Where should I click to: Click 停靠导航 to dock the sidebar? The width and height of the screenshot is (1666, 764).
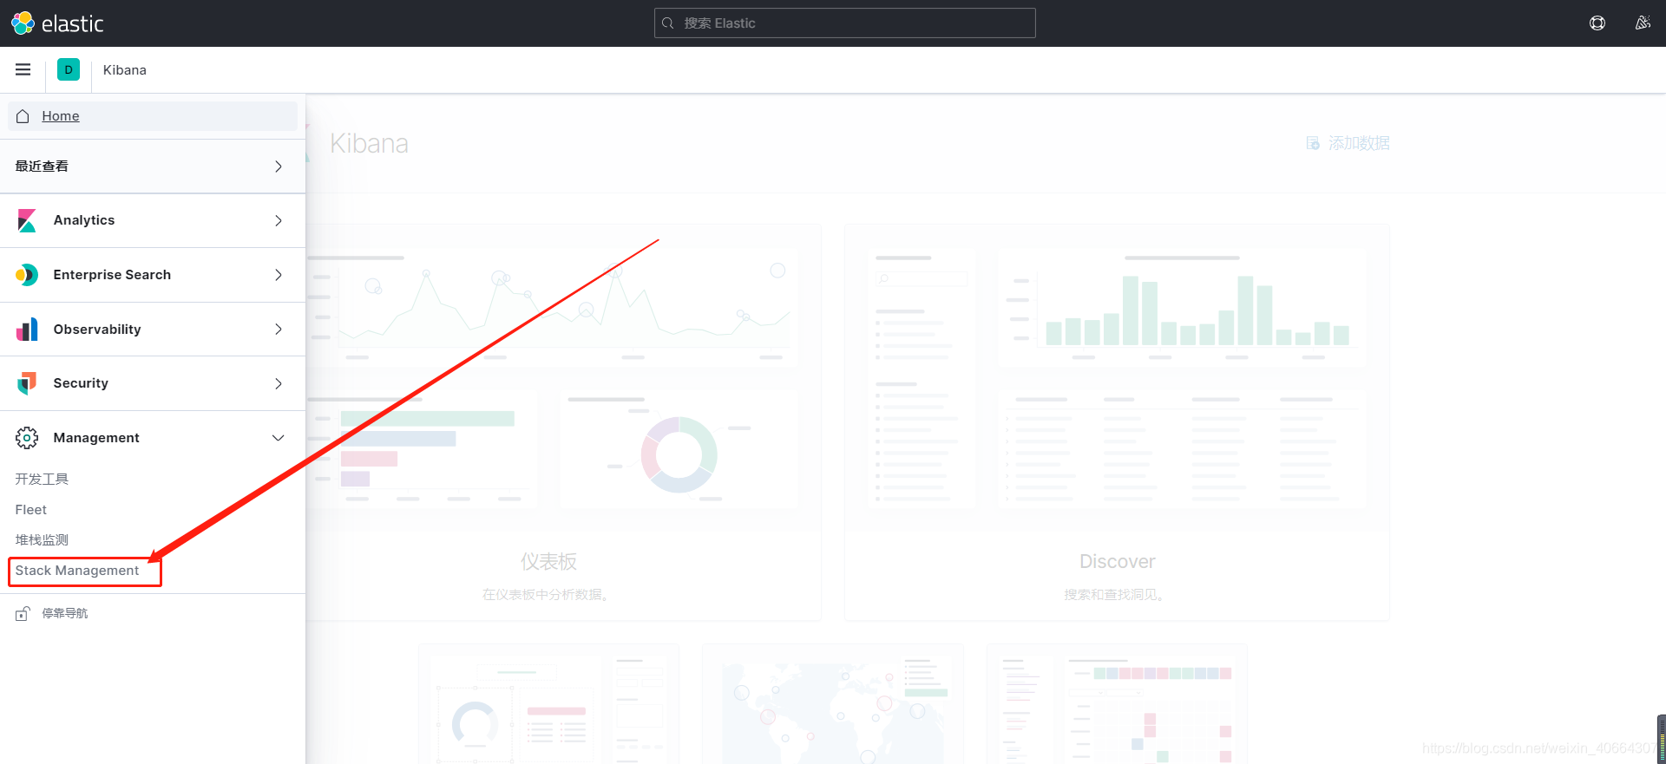(x=65, y=613)
